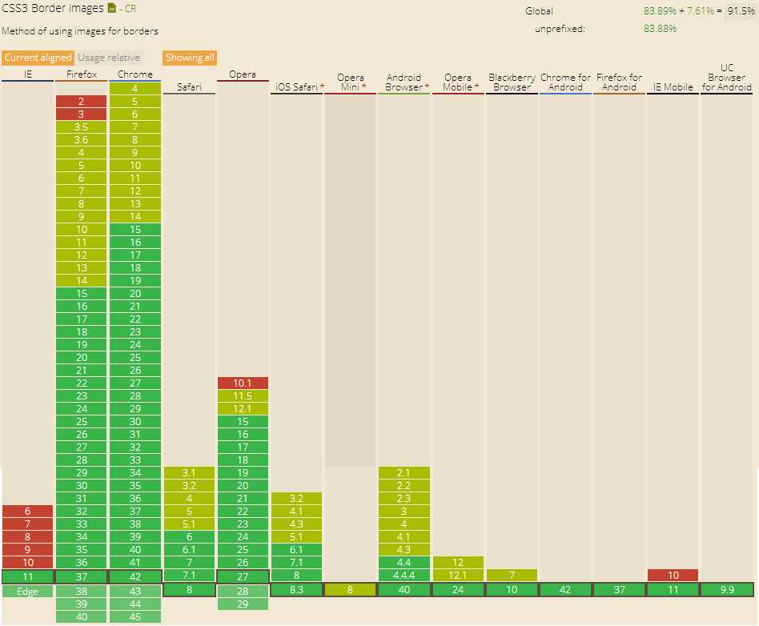Click the Android Browser 4.4.4 cell
759x626 pixels.
(404, 575)
